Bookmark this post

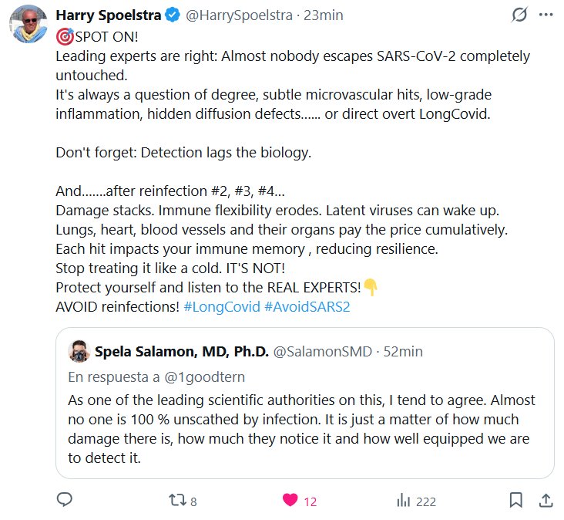point(515,501)
